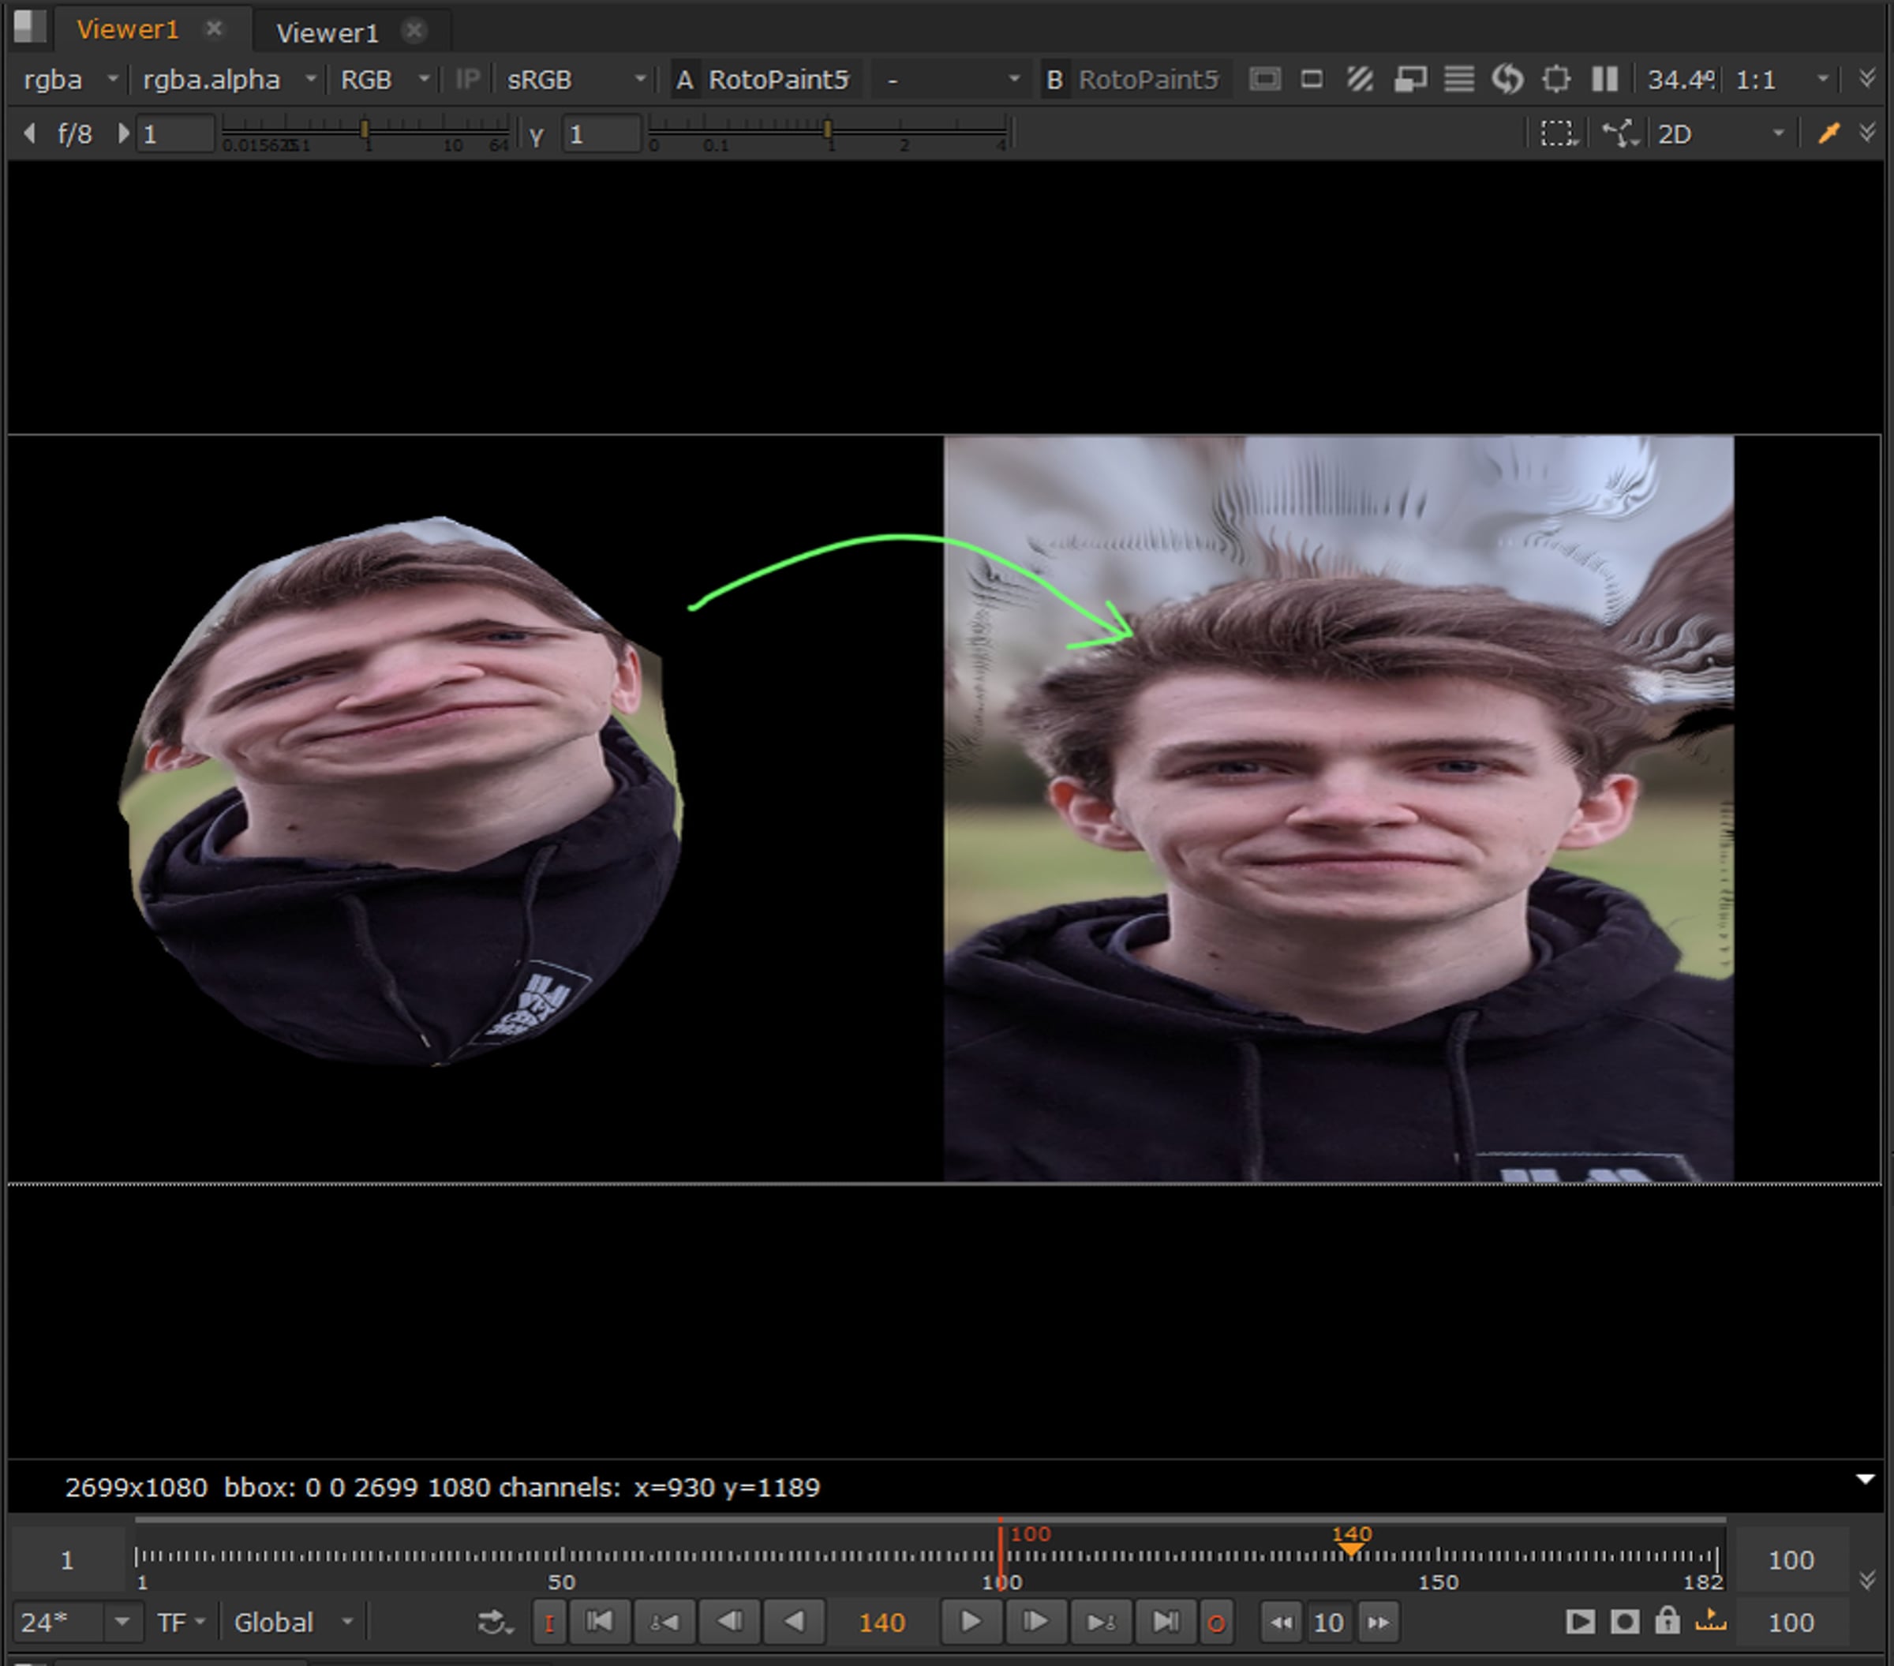Screen dimensions: 1894x1666
Task: Expand the top toolbar double-chevron
Action: (x=1868, y=80)
